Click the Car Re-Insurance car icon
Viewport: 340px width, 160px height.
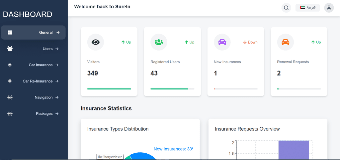tap(10, 81)
